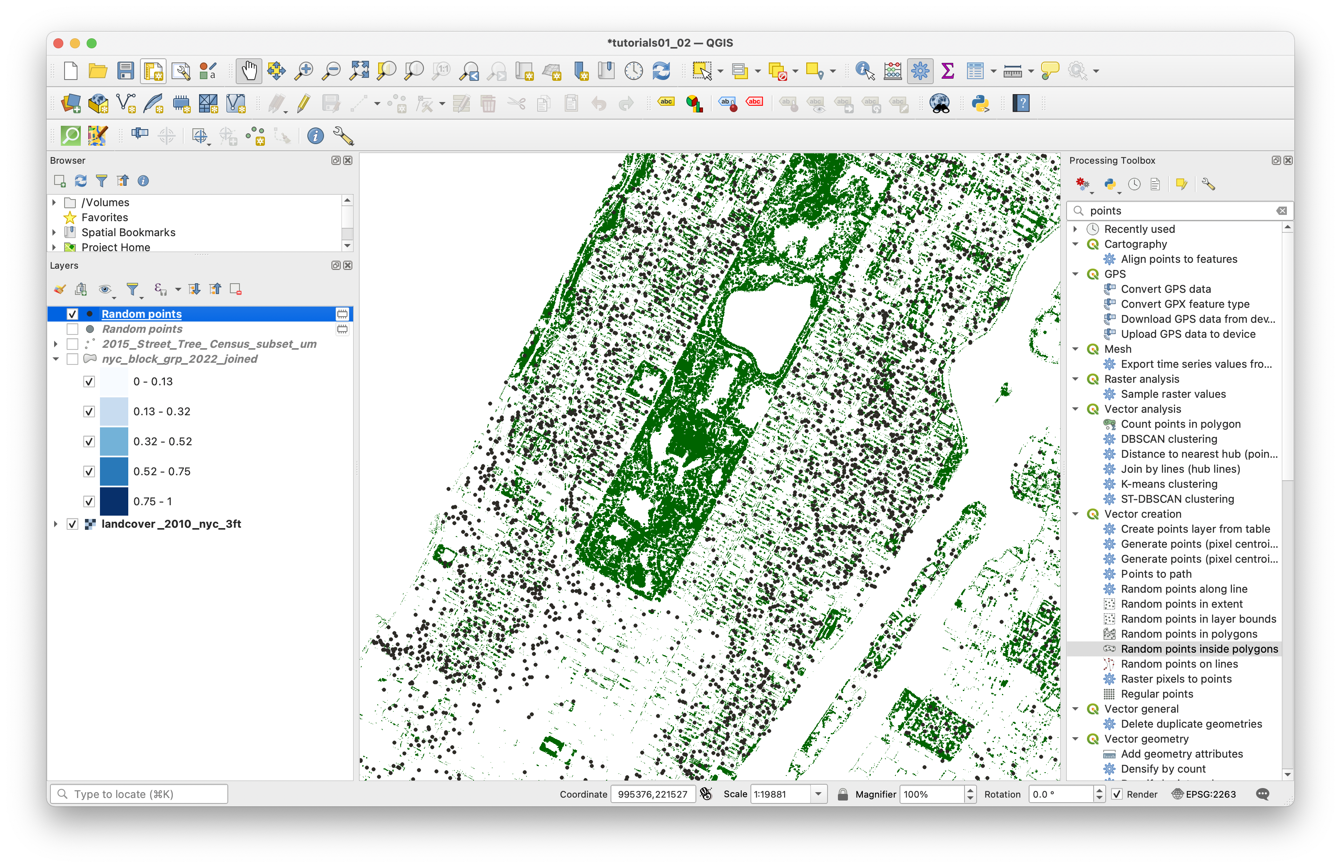Open the Python console icon
1341x868 pixels.
click(x=980, y=104)
